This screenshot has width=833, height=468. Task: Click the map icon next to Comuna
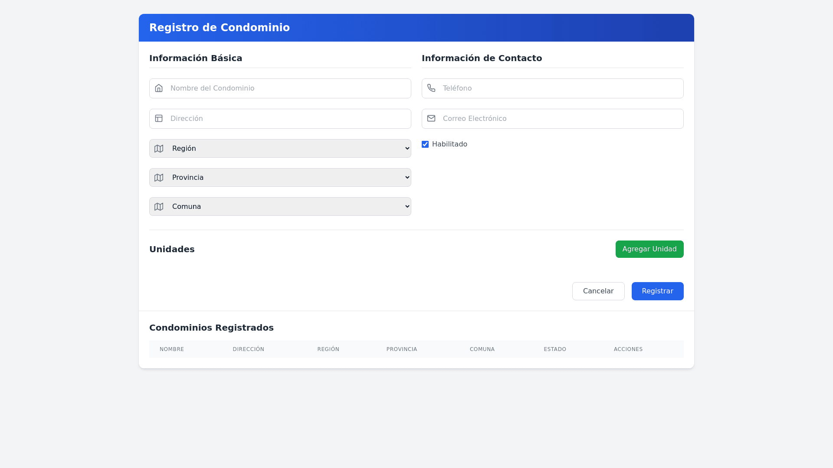159,207
